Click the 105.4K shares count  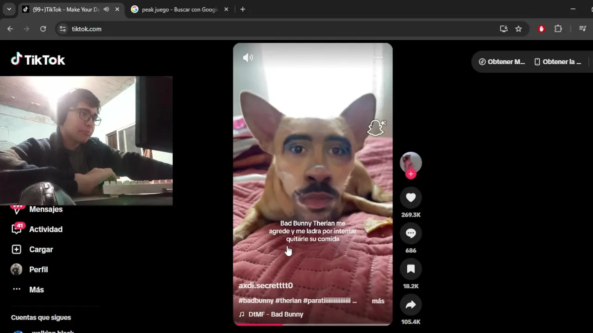click(410, 321)
